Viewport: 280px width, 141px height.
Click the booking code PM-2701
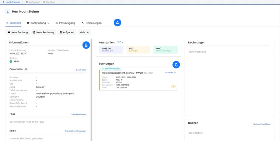point(148,73)
